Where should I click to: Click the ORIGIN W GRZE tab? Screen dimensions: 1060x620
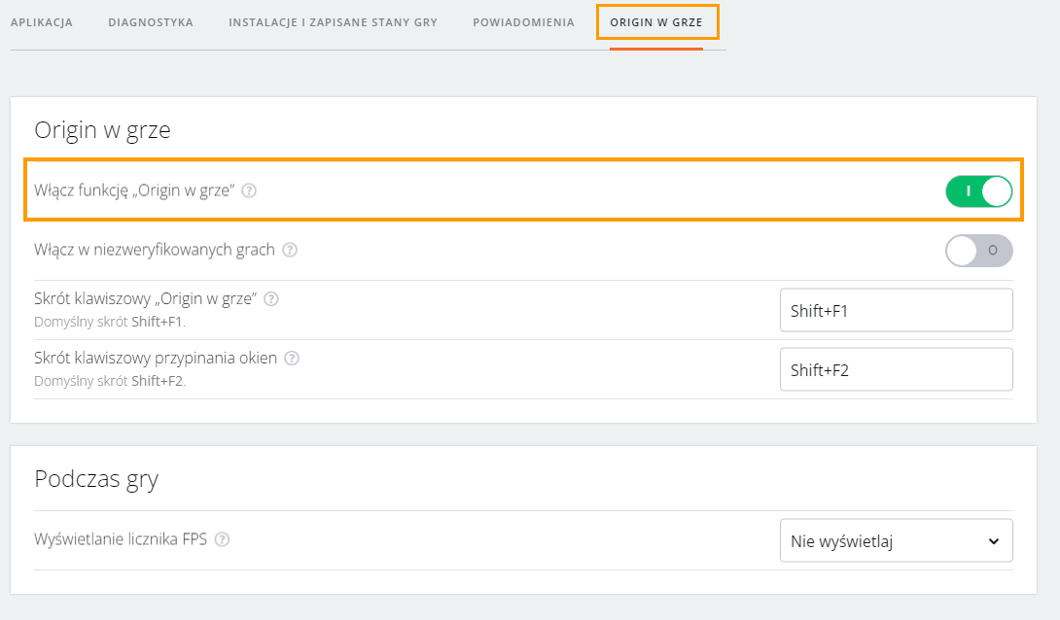click(x=656, y=22)
